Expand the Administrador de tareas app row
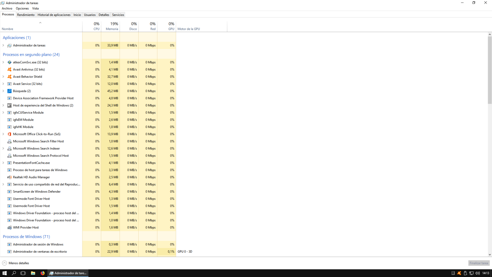Screen dimensions: 492x277 (x=3, y=45)
